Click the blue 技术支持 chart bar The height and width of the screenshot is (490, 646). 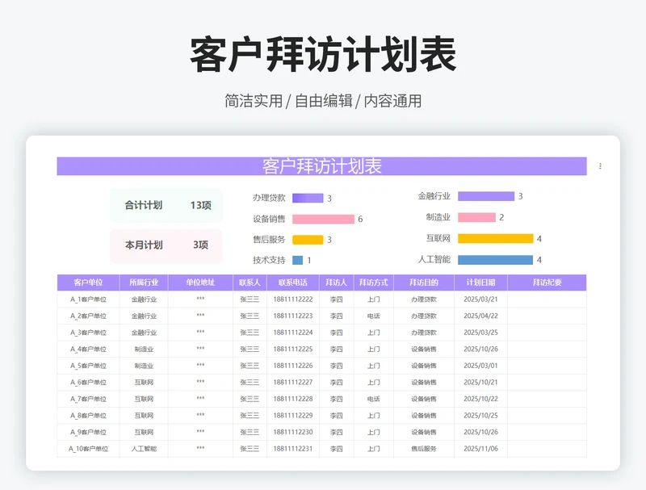click(297, 260)
